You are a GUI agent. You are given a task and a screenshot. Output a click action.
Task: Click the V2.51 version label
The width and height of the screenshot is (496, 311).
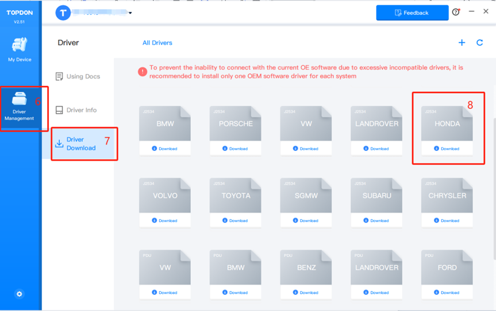pyautogui.click(x=20, y=22)
